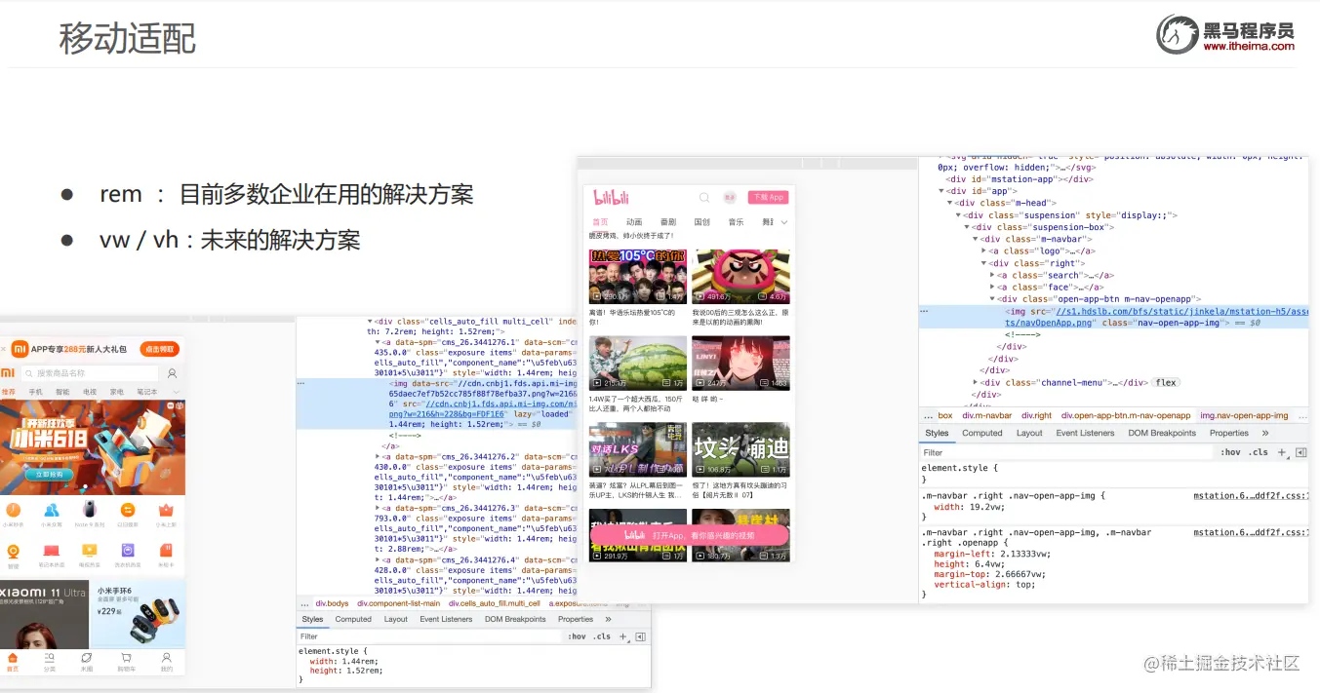Image resolution: width=1320 pixels, height=693 pixels.
Task: Click the orange clock flash-sale icon
Action: pos(13,510)
